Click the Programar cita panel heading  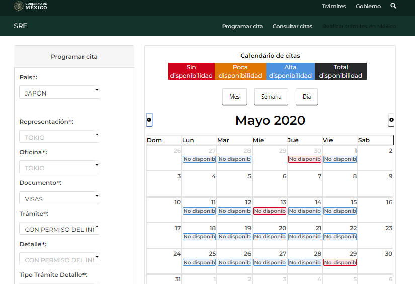click(74, 57)
